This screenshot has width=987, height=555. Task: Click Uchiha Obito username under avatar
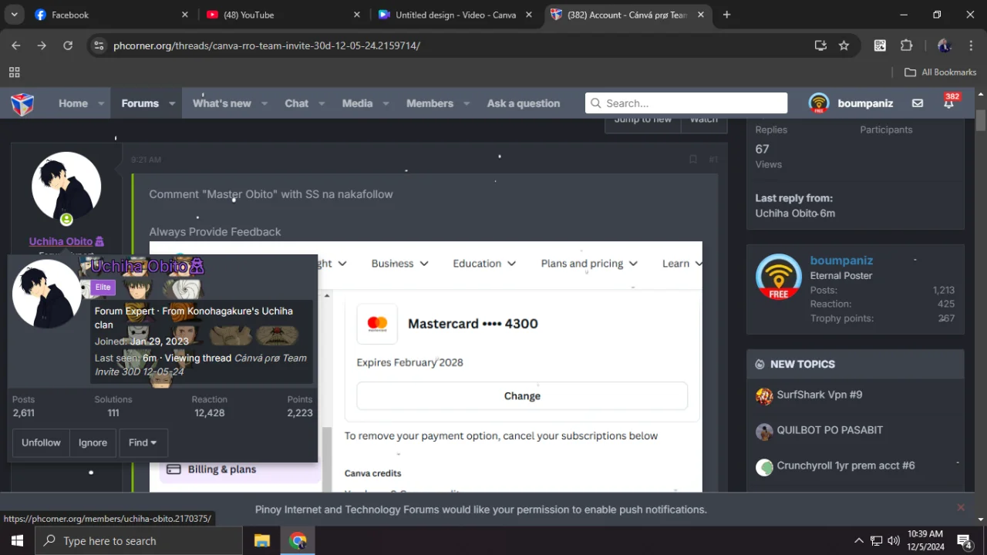(66, 241)
